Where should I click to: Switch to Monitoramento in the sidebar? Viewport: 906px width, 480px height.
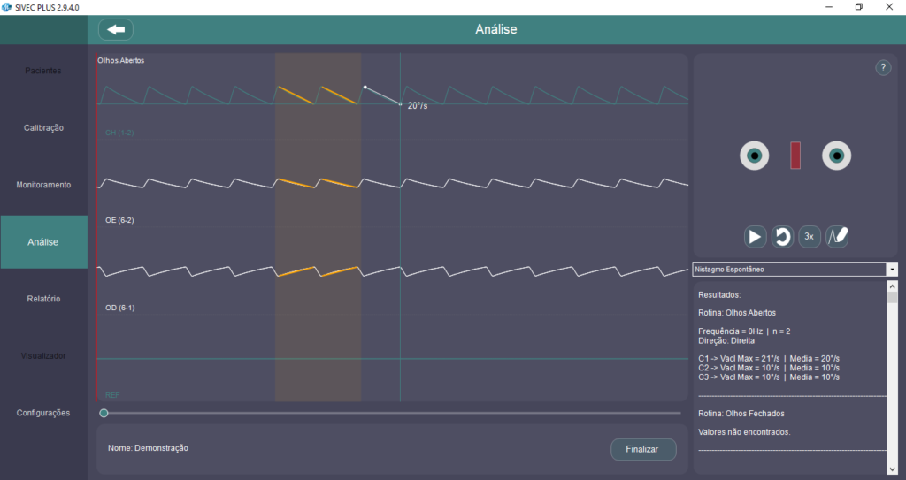[43, 185]
